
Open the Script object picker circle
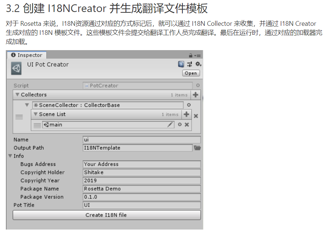pyautogui.click(x=198, y=85)
